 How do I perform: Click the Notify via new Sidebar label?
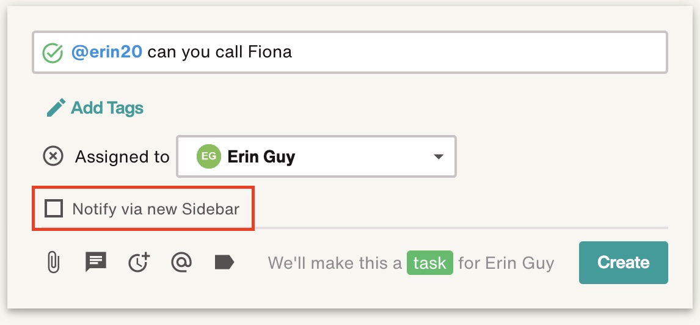point(156,209)
